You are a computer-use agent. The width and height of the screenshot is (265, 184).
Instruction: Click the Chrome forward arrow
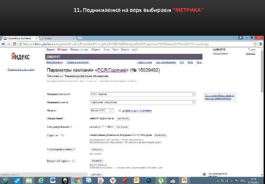point(9,44)
